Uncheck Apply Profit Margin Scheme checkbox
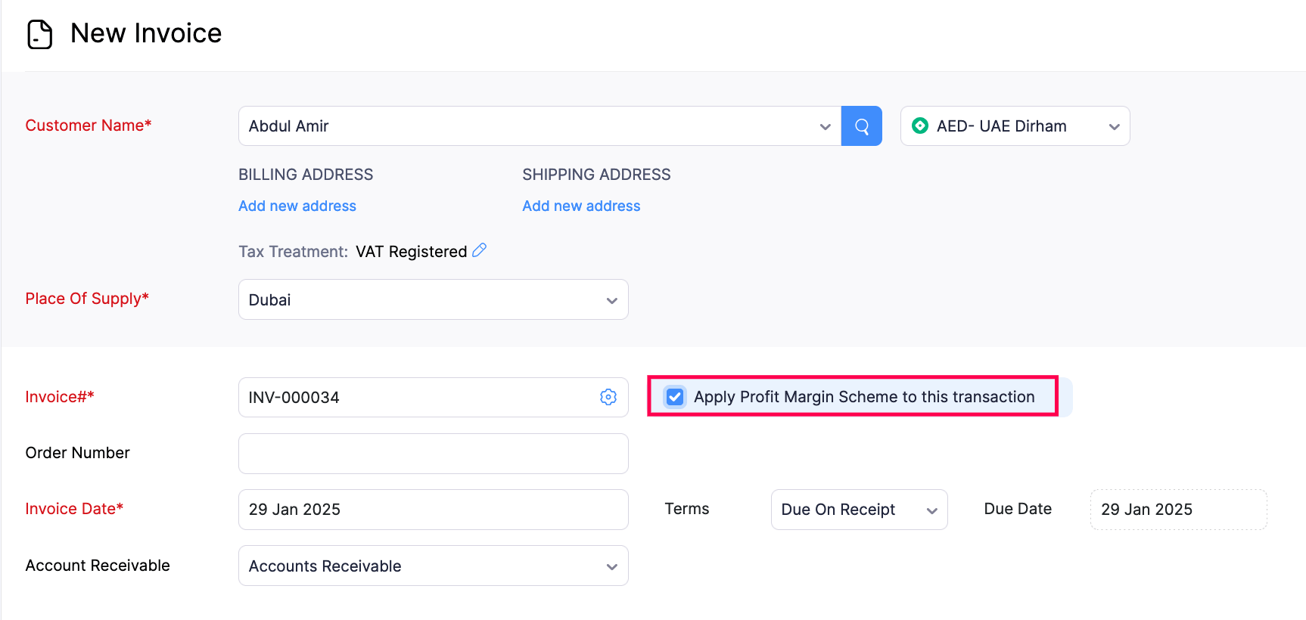Image resolution: width=1306 pixels, height=620 pixels. click(675, 397)
